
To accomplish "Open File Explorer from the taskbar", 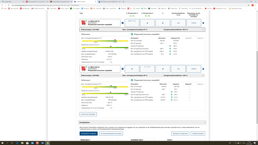I will point(22,143).
